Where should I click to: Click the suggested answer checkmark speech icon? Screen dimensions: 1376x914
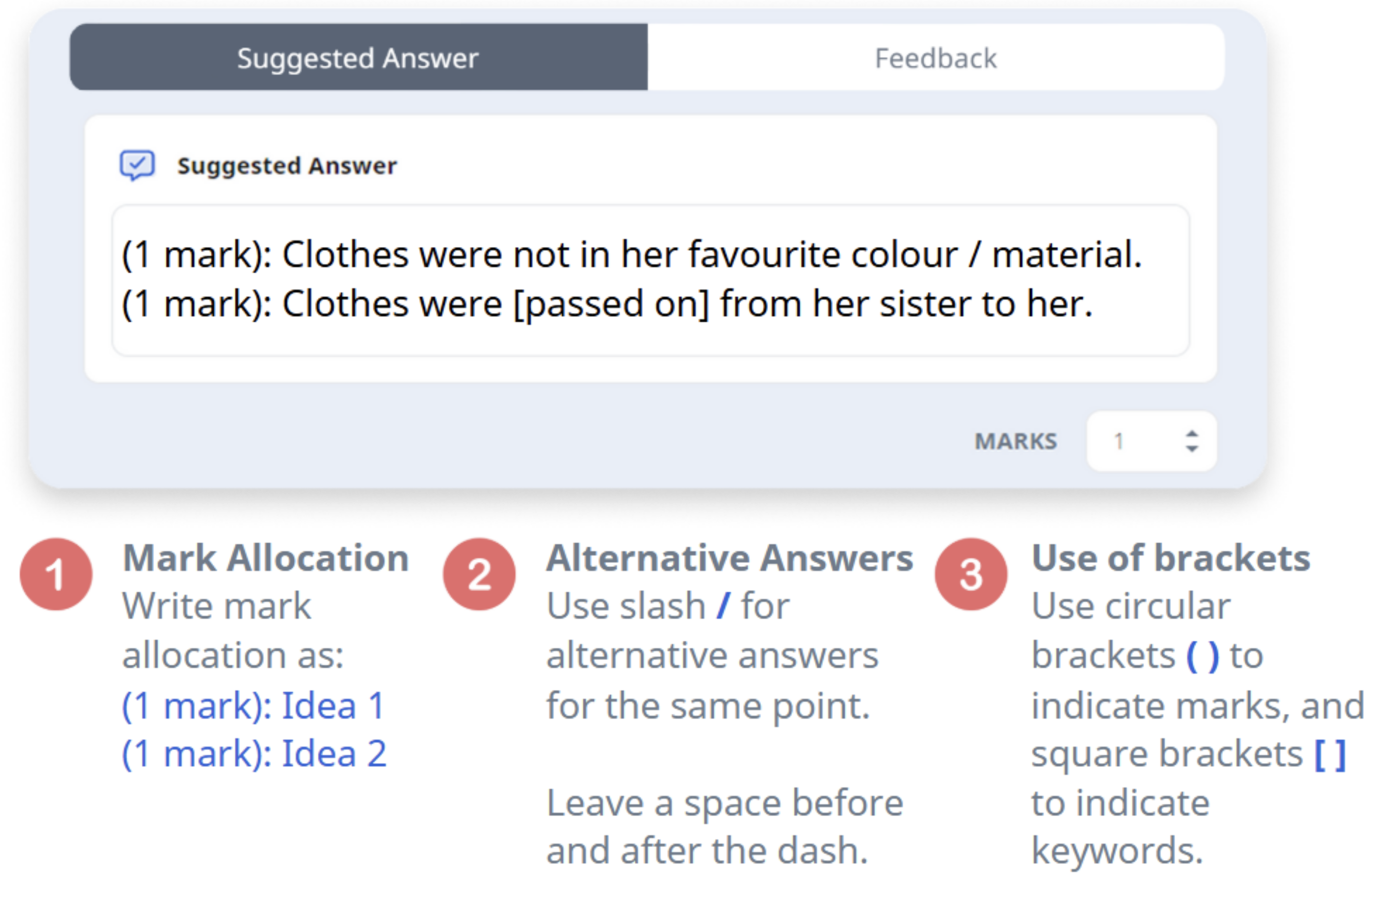137,165
